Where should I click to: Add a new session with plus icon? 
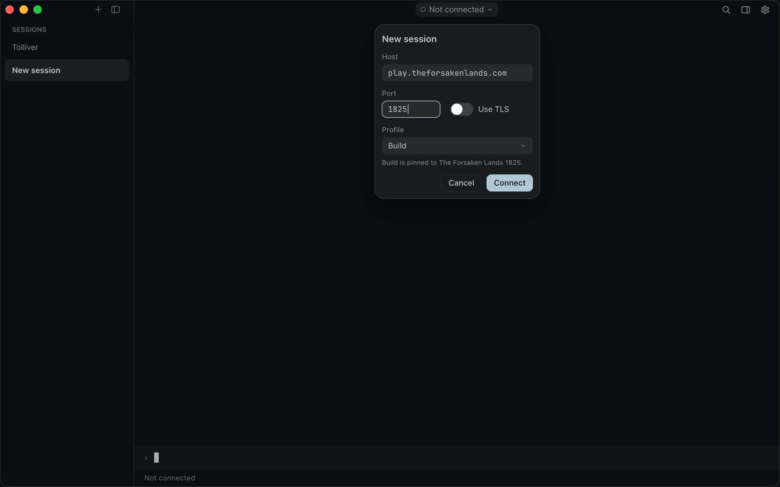tap(98, 9)
